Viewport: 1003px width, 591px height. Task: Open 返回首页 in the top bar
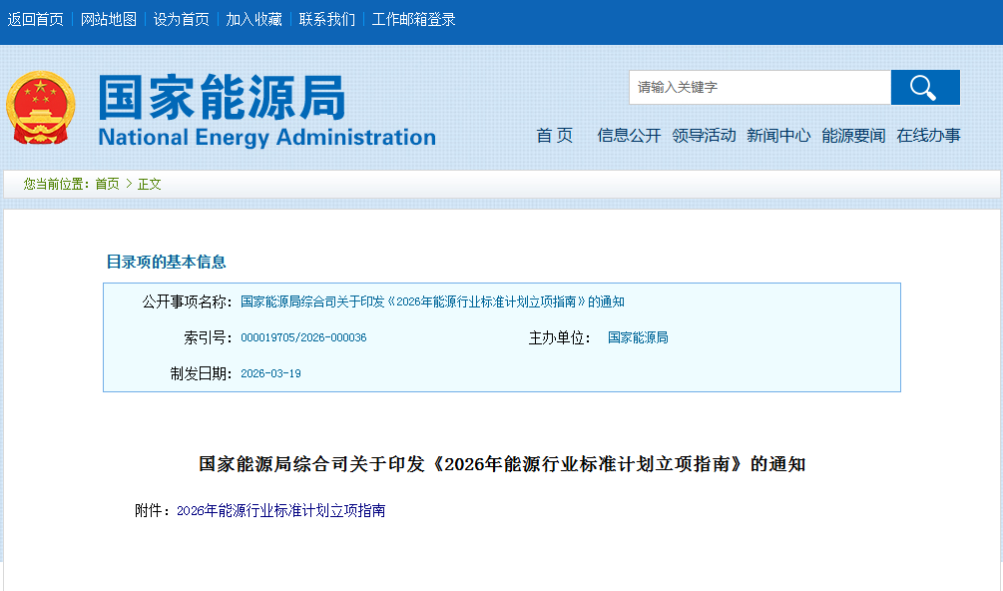coord(36,20)
